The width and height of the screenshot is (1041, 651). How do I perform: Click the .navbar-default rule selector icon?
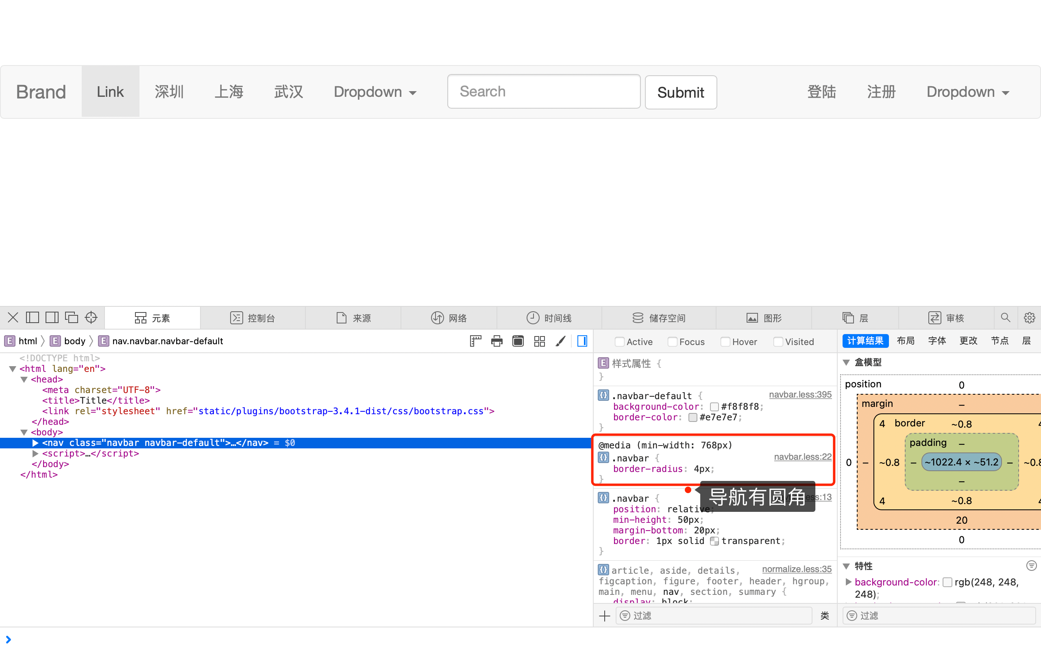point(603,395)
